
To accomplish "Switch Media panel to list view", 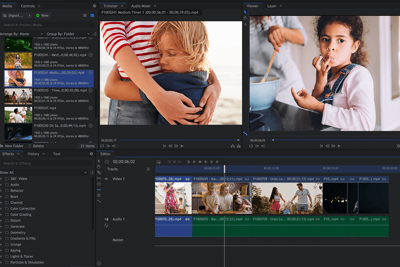I will click(85, 15).
